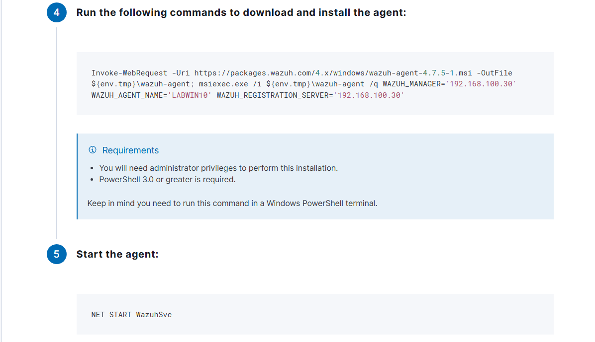Viewport: 595px width, 342px height.
Task: Click the Requirements info icon
Action: pos(92,150)
